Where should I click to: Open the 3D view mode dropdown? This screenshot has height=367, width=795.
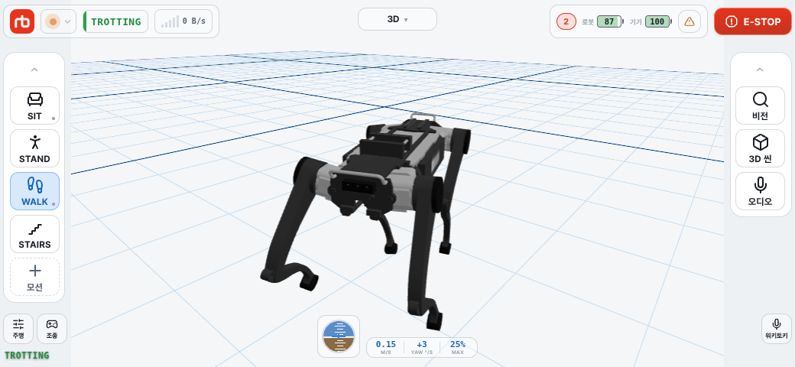pyautogui.click(x=397, y=19)
